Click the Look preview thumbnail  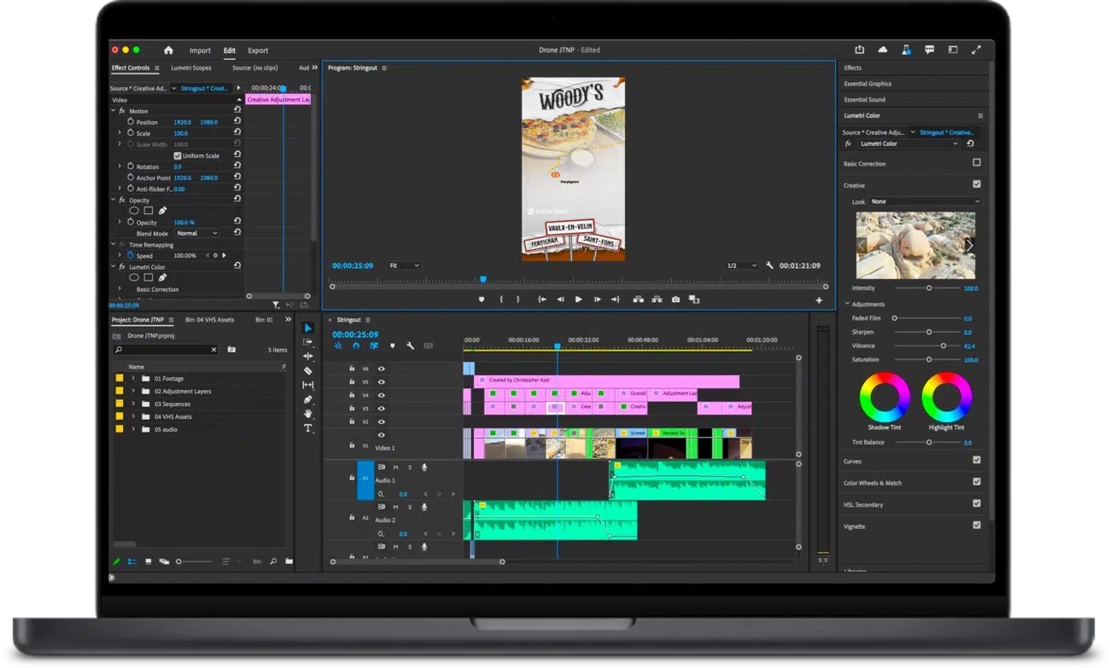click(x=915, y=245)
